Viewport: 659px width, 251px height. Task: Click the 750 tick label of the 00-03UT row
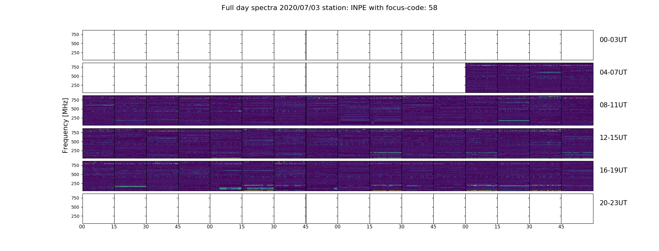point(75,35)
